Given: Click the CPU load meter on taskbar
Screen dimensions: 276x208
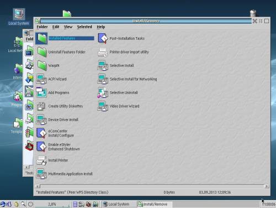Looking at the screenshot, I should click(x=52, y=204).
